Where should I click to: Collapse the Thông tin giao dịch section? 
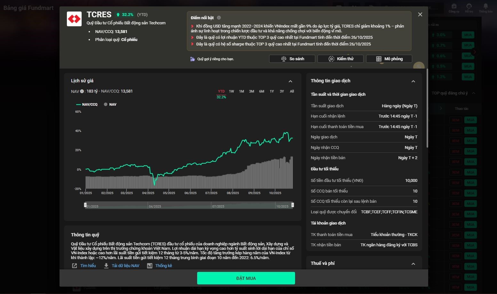coord(413,81)
